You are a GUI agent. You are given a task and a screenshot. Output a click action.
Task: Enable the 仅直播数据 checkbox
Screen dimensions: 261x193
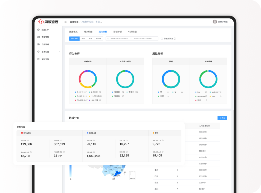[x=162, y=39]
